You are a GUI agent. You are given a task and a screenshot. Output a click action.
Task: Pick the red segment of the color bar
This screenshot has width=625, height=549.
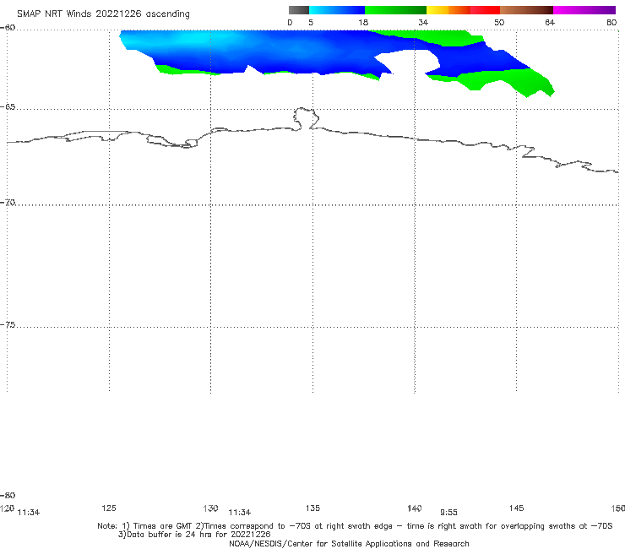(485, 10)
